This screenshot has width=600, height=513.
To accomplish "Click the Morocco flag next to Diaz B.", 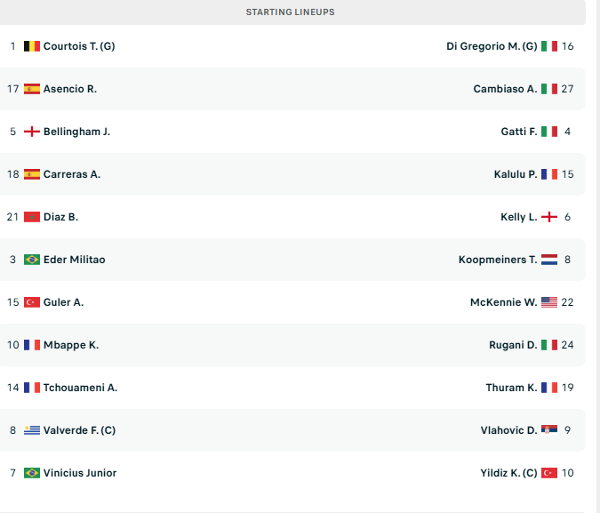I will click(32, 217).
